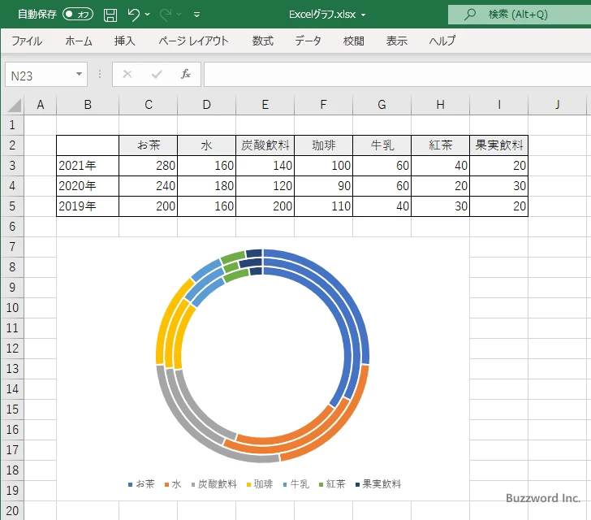Click the Save floppy disk icon
The width and height of the screenshot is (591, 520).
(x=110, y=15)
